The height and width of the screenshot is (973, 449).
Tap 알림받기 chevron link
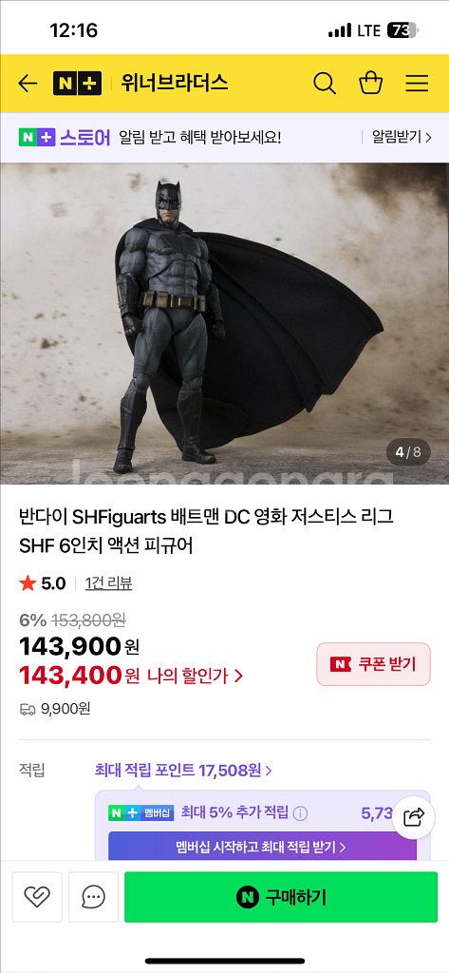point(402,137)
